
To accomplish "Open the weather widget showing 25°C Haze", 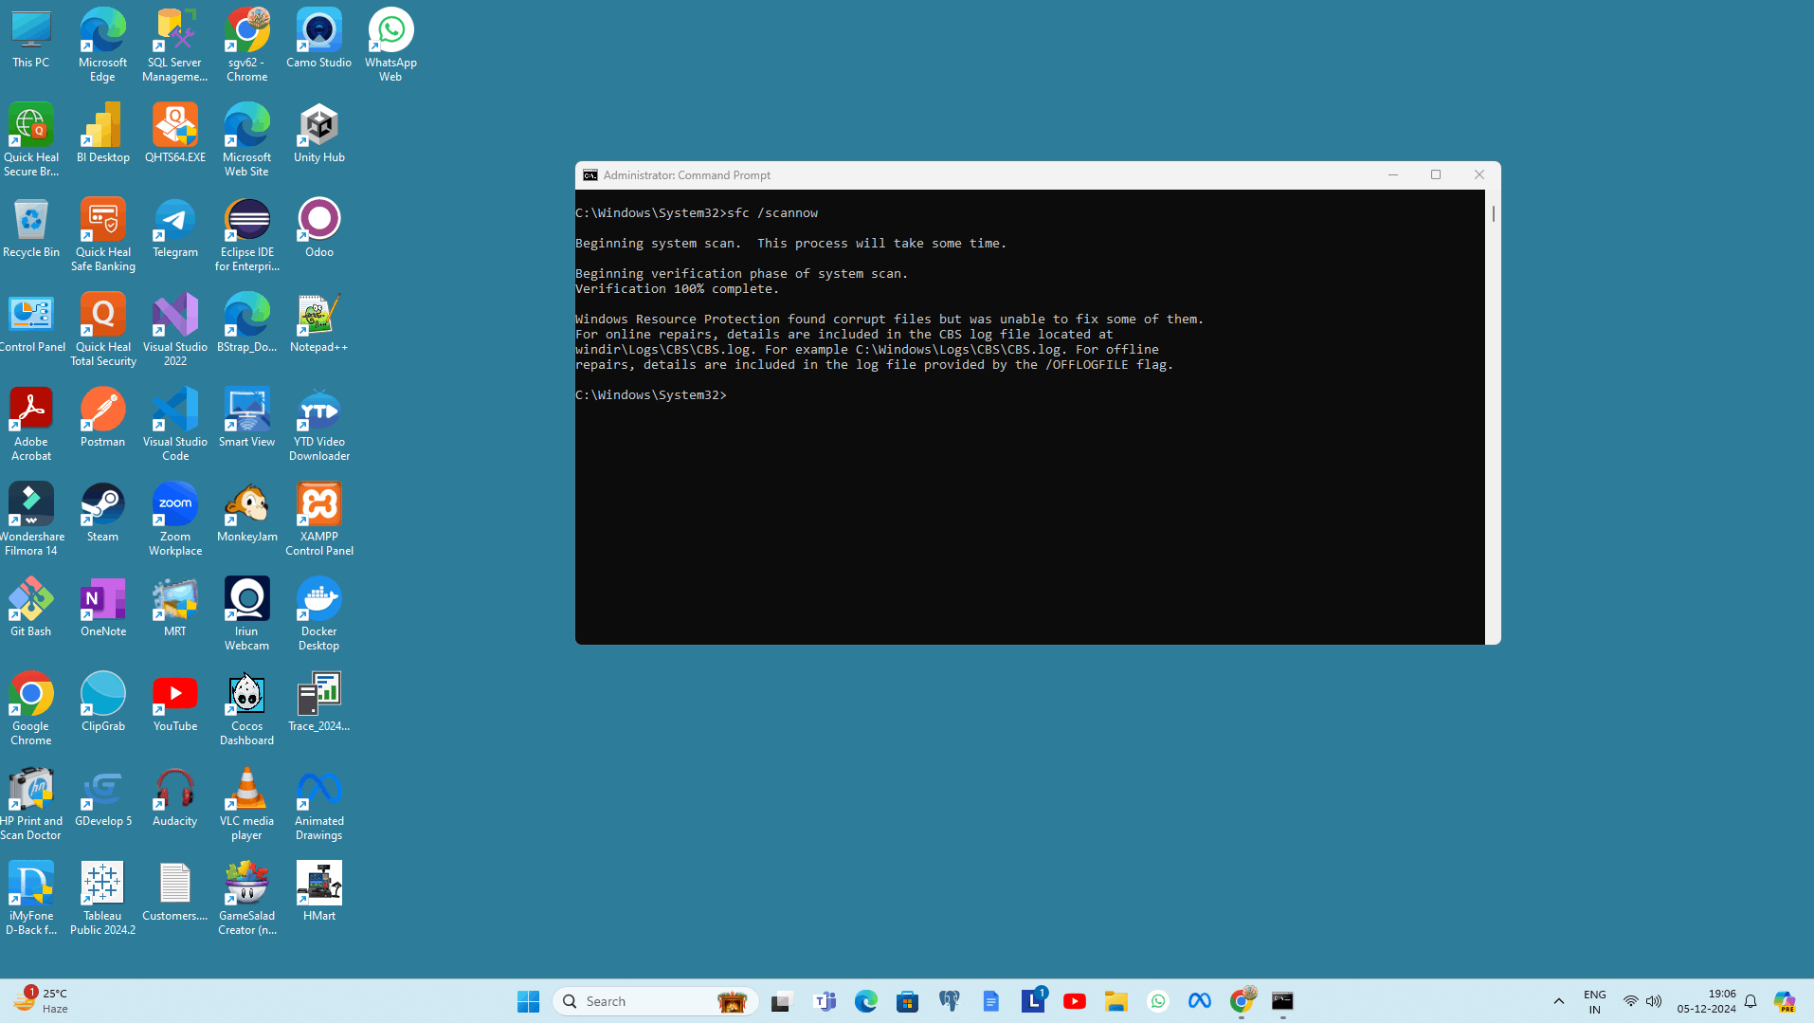I will click(40, 1001).
